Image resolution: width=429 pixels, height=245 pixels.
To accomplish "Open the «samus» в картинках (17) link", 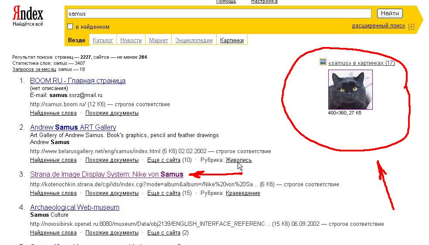I will tap(361, 63).
